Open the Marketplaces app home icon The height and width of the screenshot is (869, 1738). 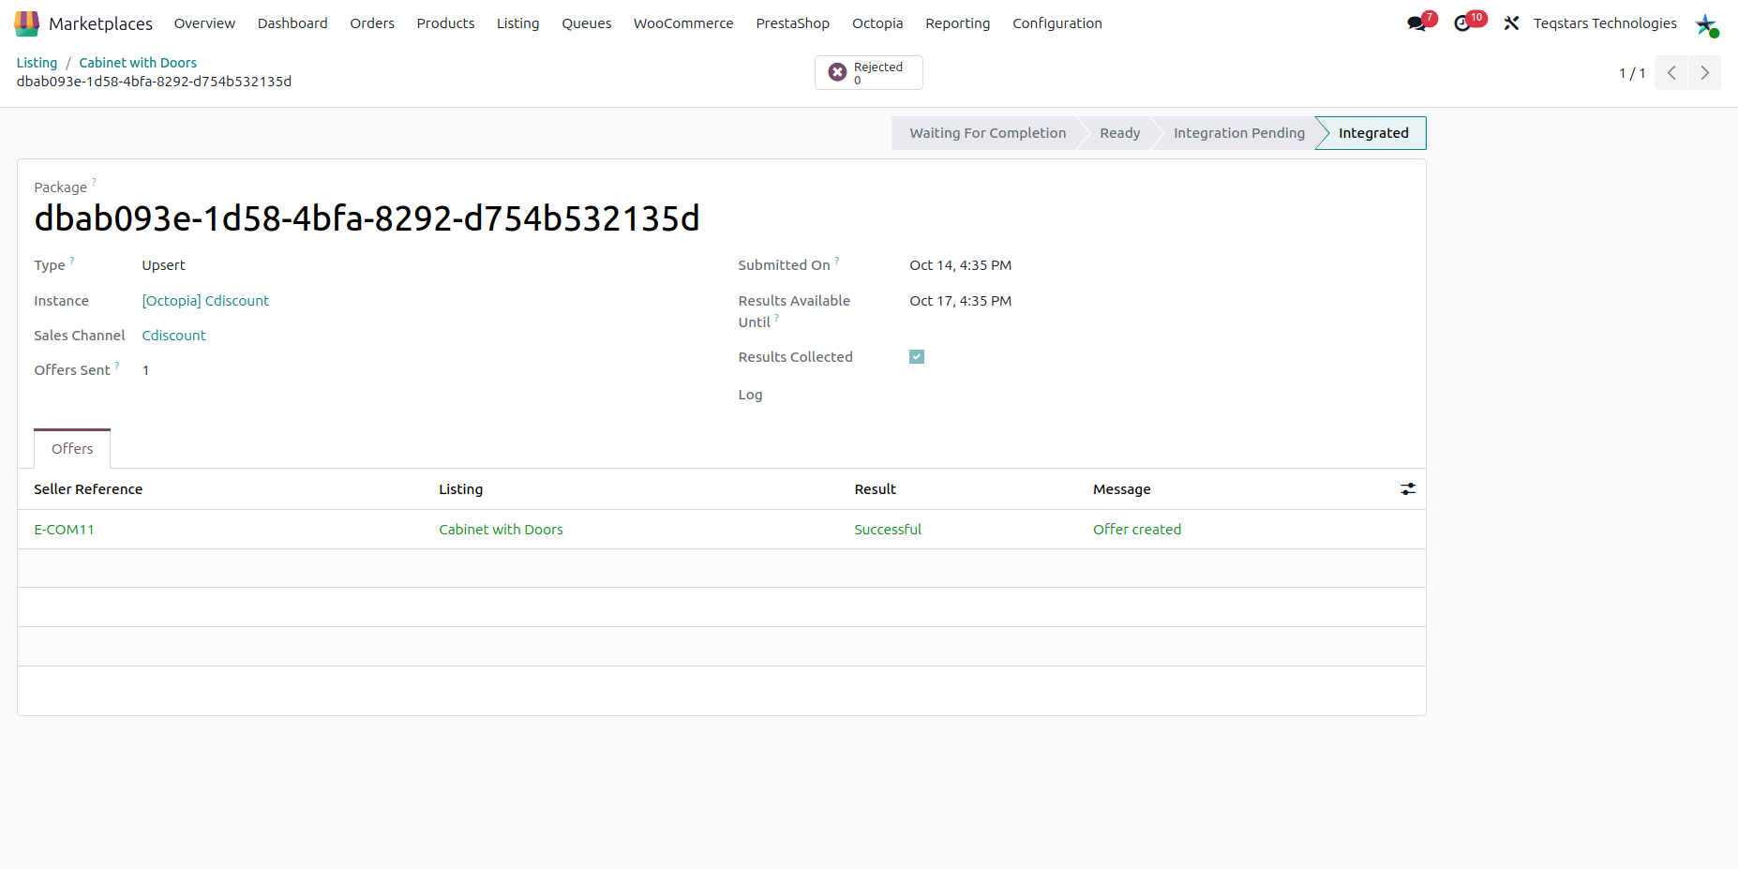(x=27, y=23)
